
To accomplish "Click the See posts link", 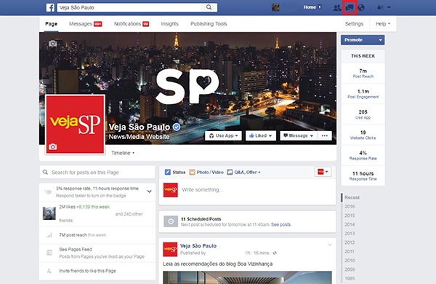I will [x=280, y=224].
